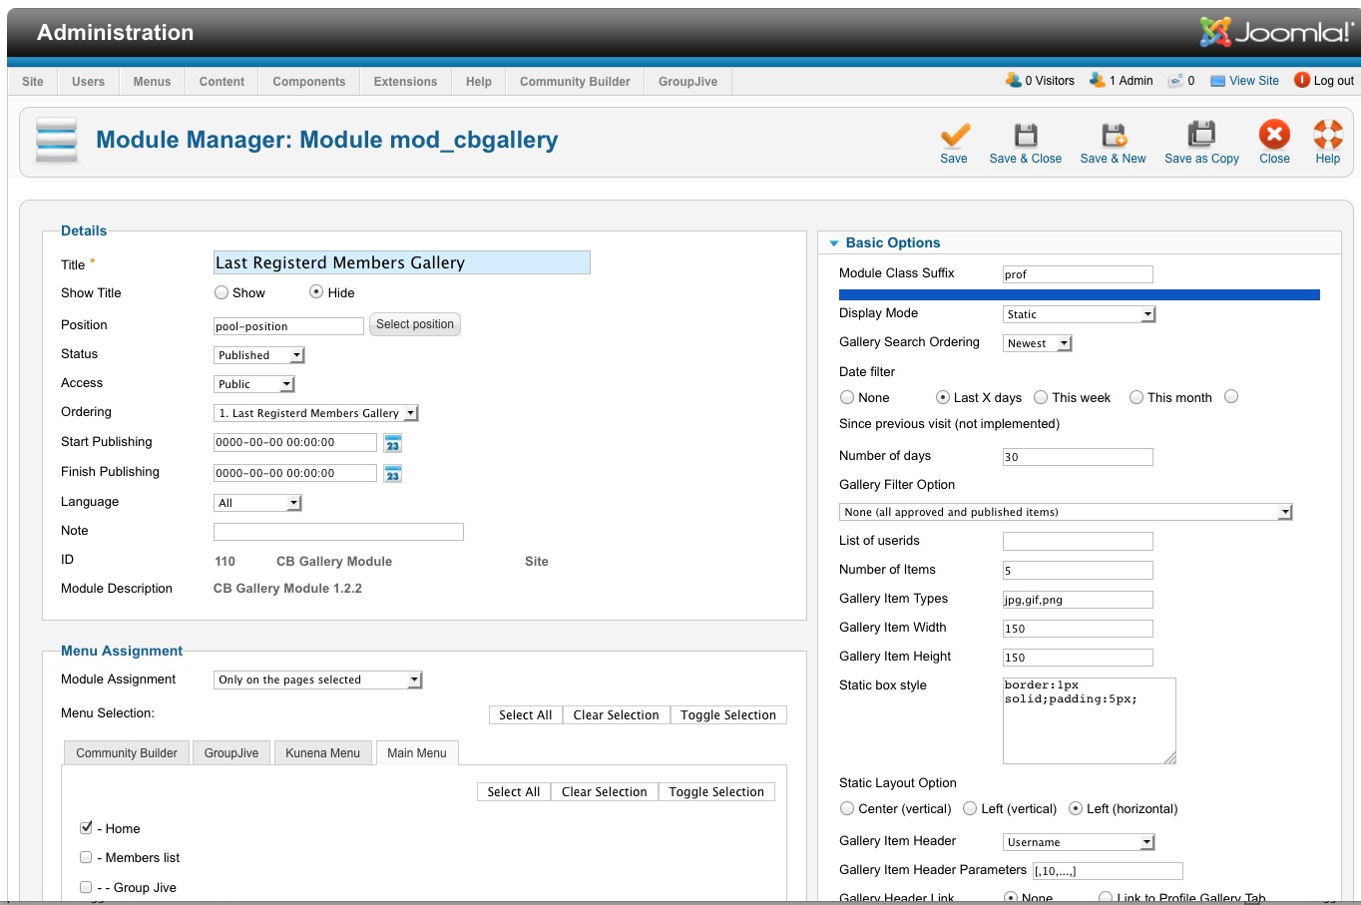
Task: Check the Group Jive checkbox
Action: [86, 886]
